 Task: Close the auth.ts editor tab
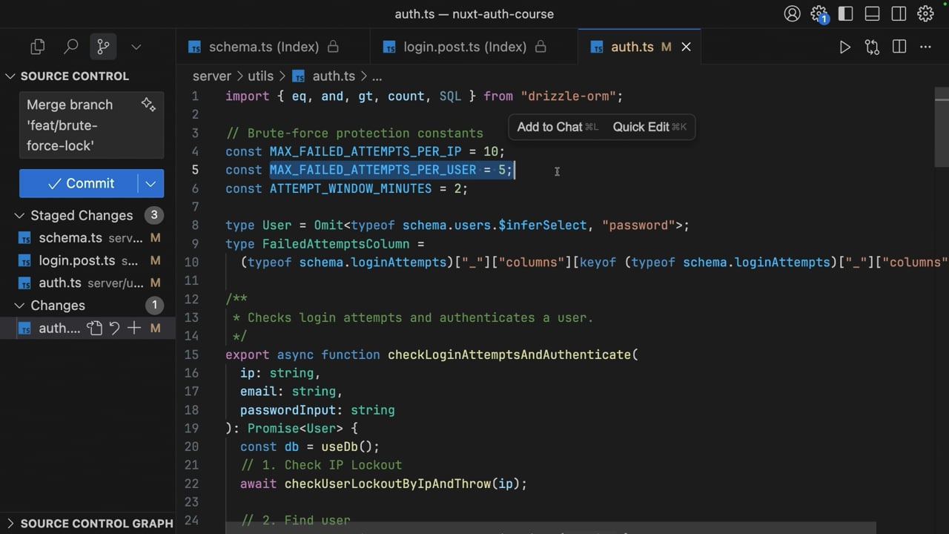[686, 47]
